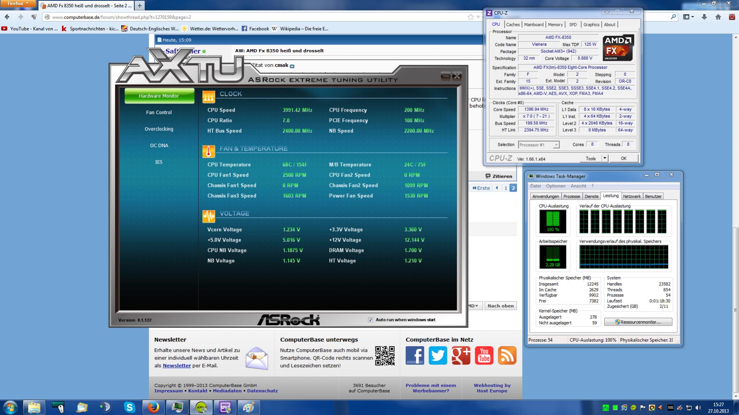Image resolution: width=739 pixels, height=415 pixels.
Task: Click the Voltage waveform icon
Action: [x=209, y=217]
